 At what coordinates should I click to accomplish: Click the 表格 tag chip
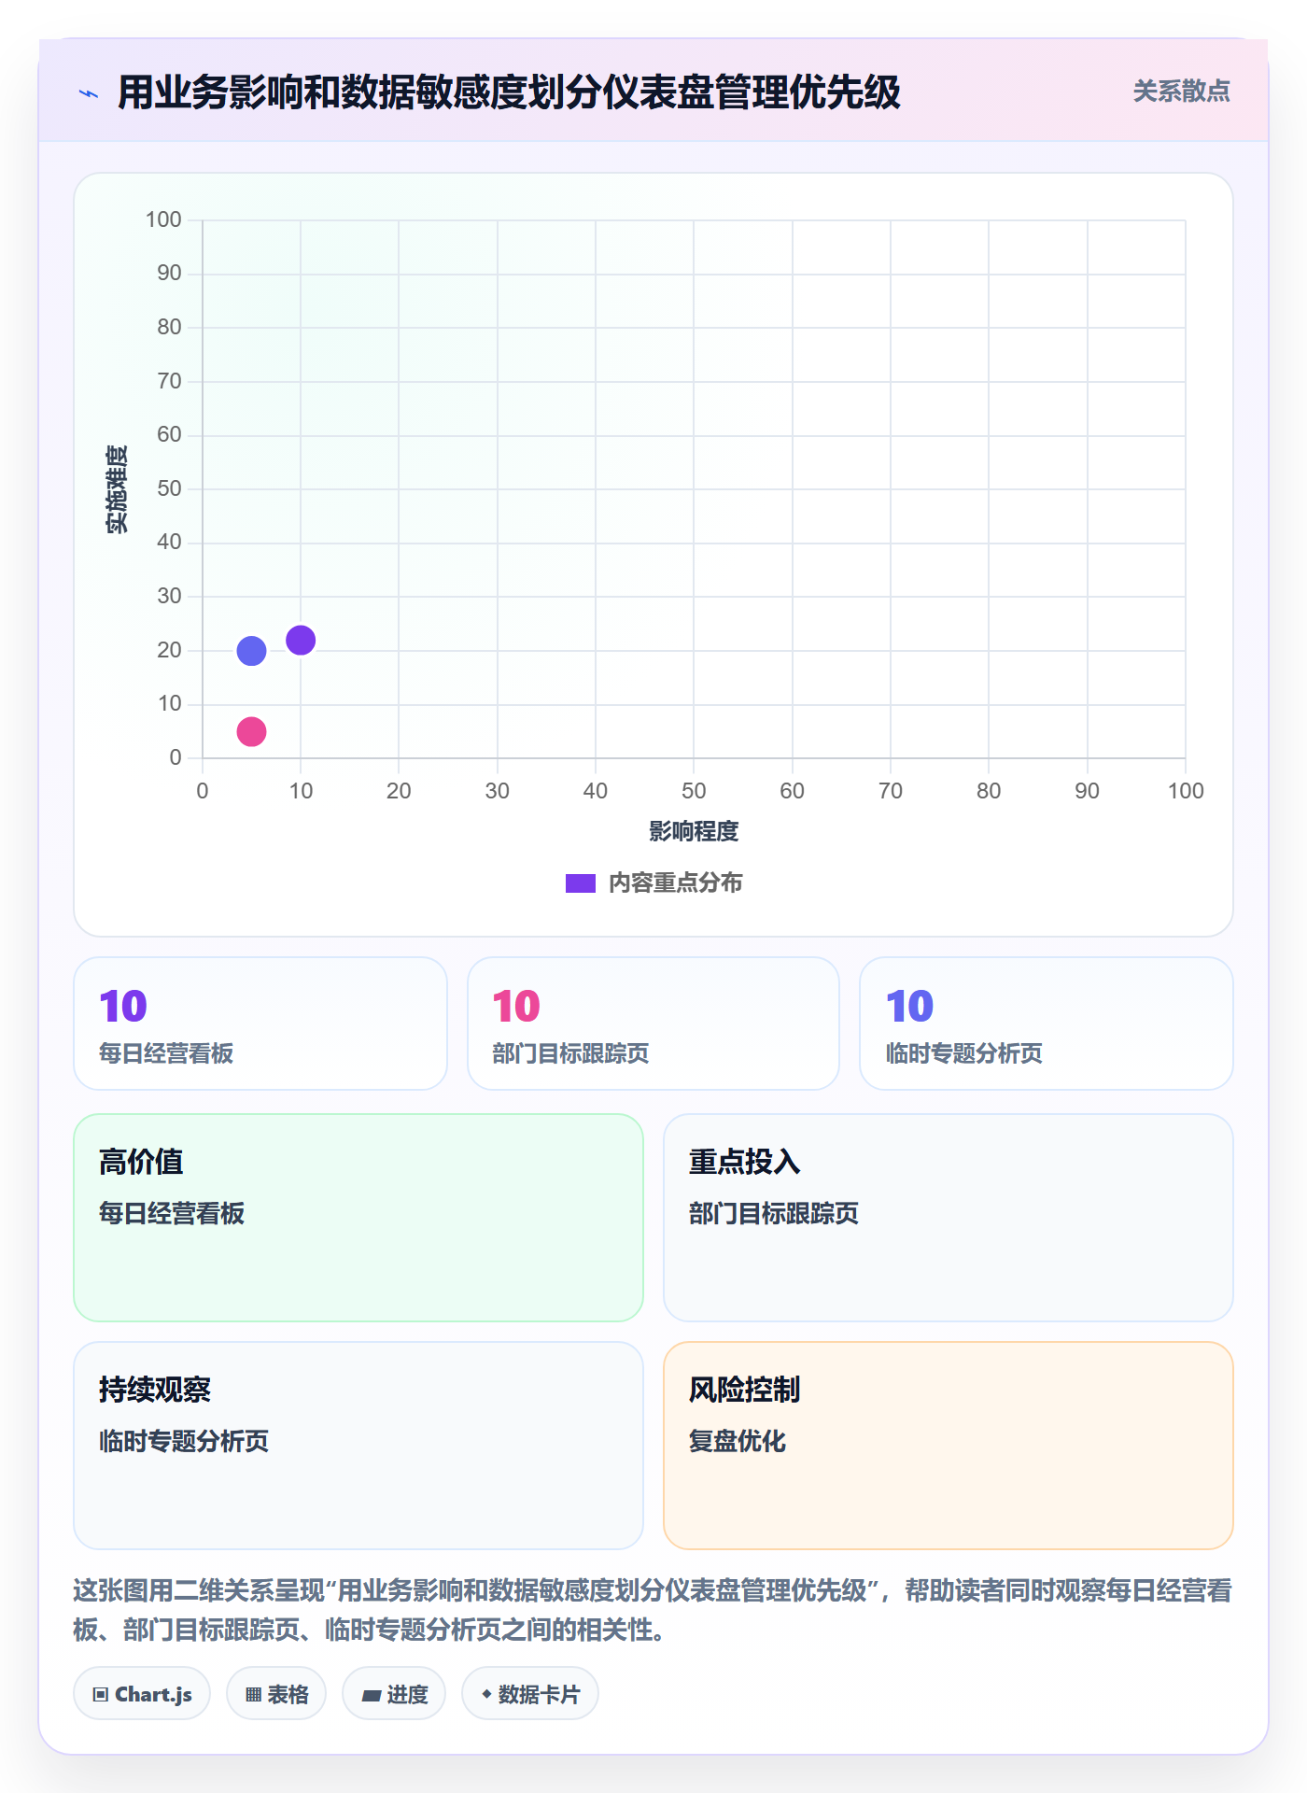[276, 1694]
